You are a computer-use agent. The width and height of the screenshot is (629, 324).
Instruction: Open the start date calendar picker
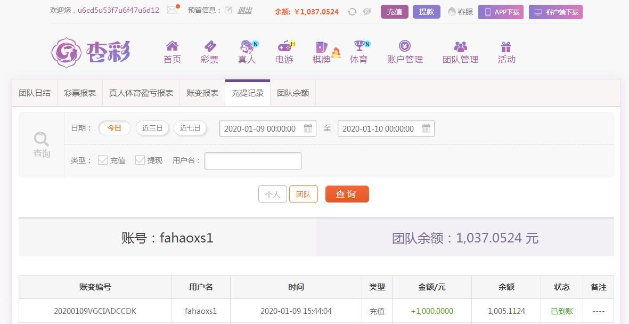tap(308, 128)
